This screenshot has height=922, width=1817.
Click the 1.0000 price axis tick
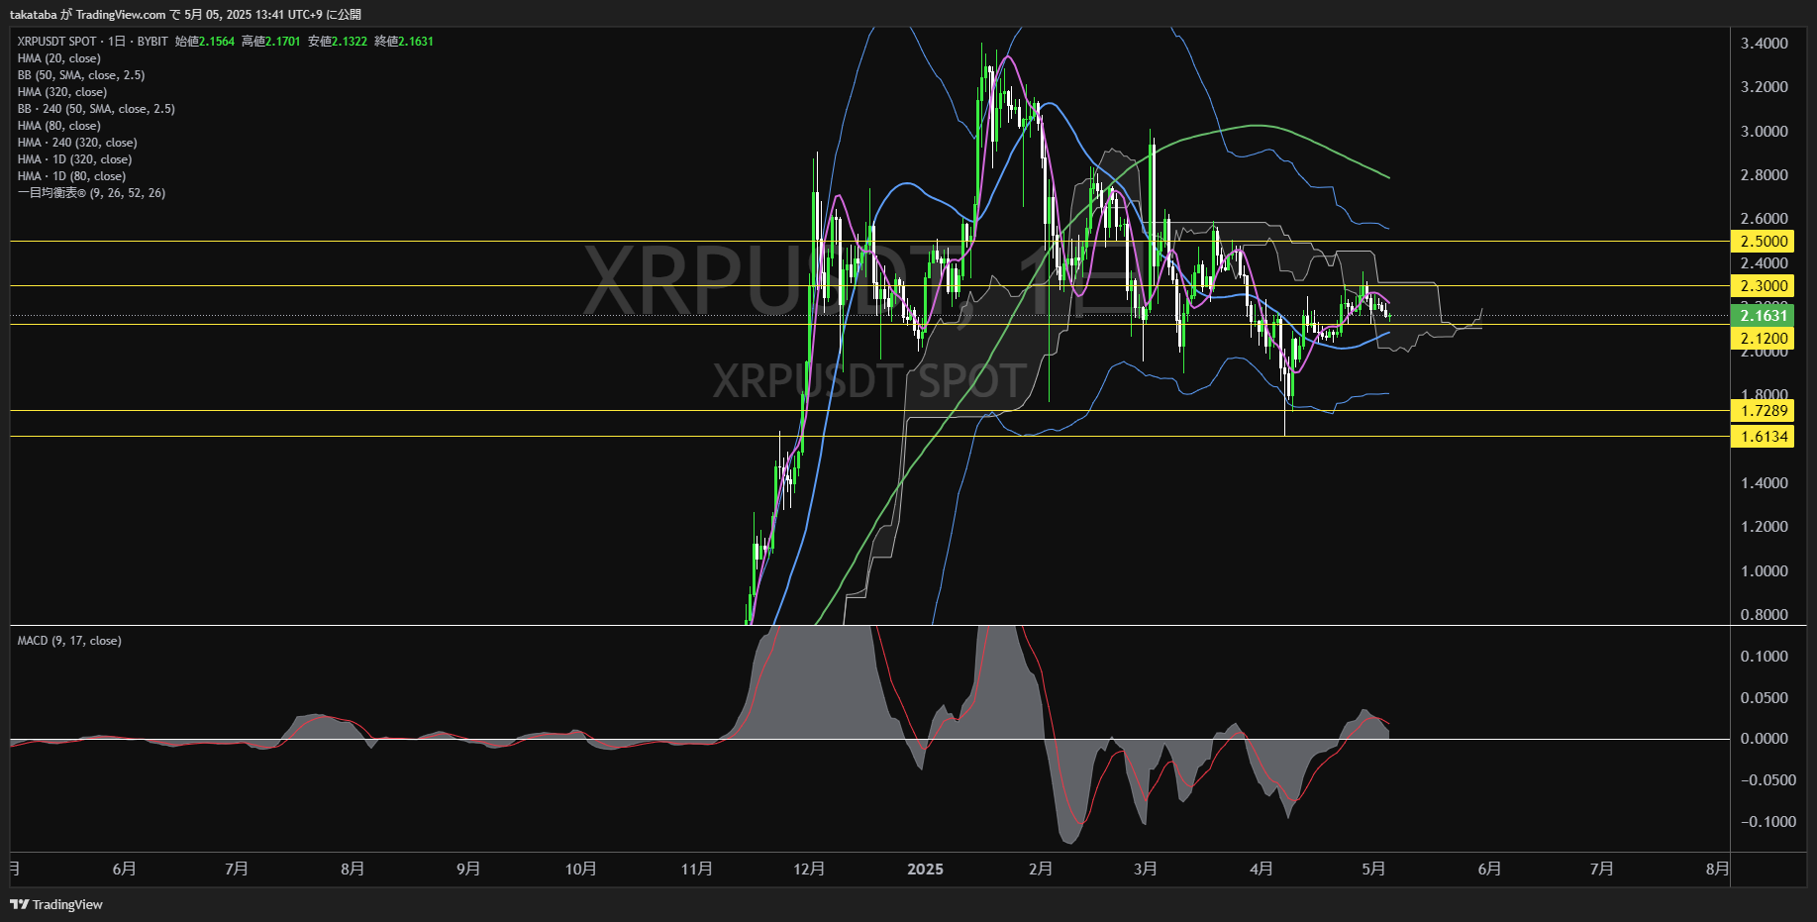click(x=1765, y=571)
